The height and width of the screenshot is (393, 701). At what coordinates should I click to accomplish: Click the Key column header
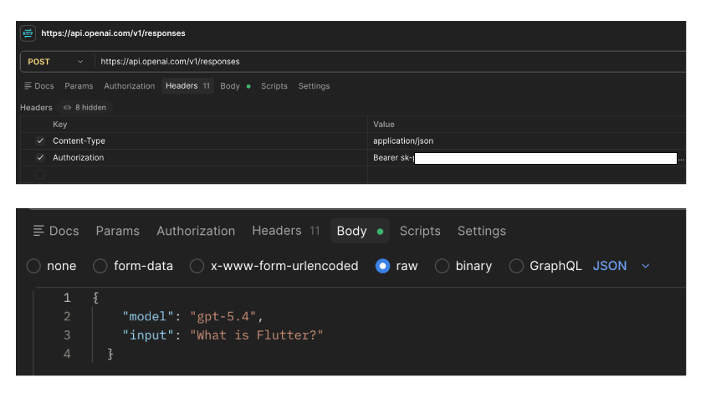click(x=60, y=125)
